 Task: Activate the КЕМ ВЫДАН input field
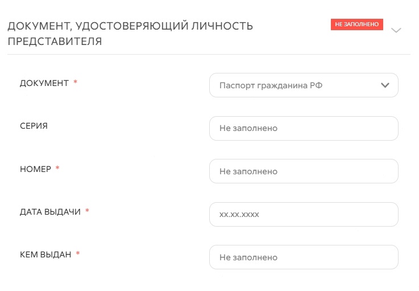(x=304, y=257)
